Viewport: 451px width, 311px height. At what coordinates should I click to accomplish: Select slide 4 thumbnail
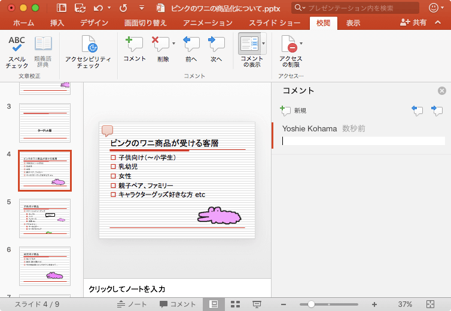pos(45,171)
